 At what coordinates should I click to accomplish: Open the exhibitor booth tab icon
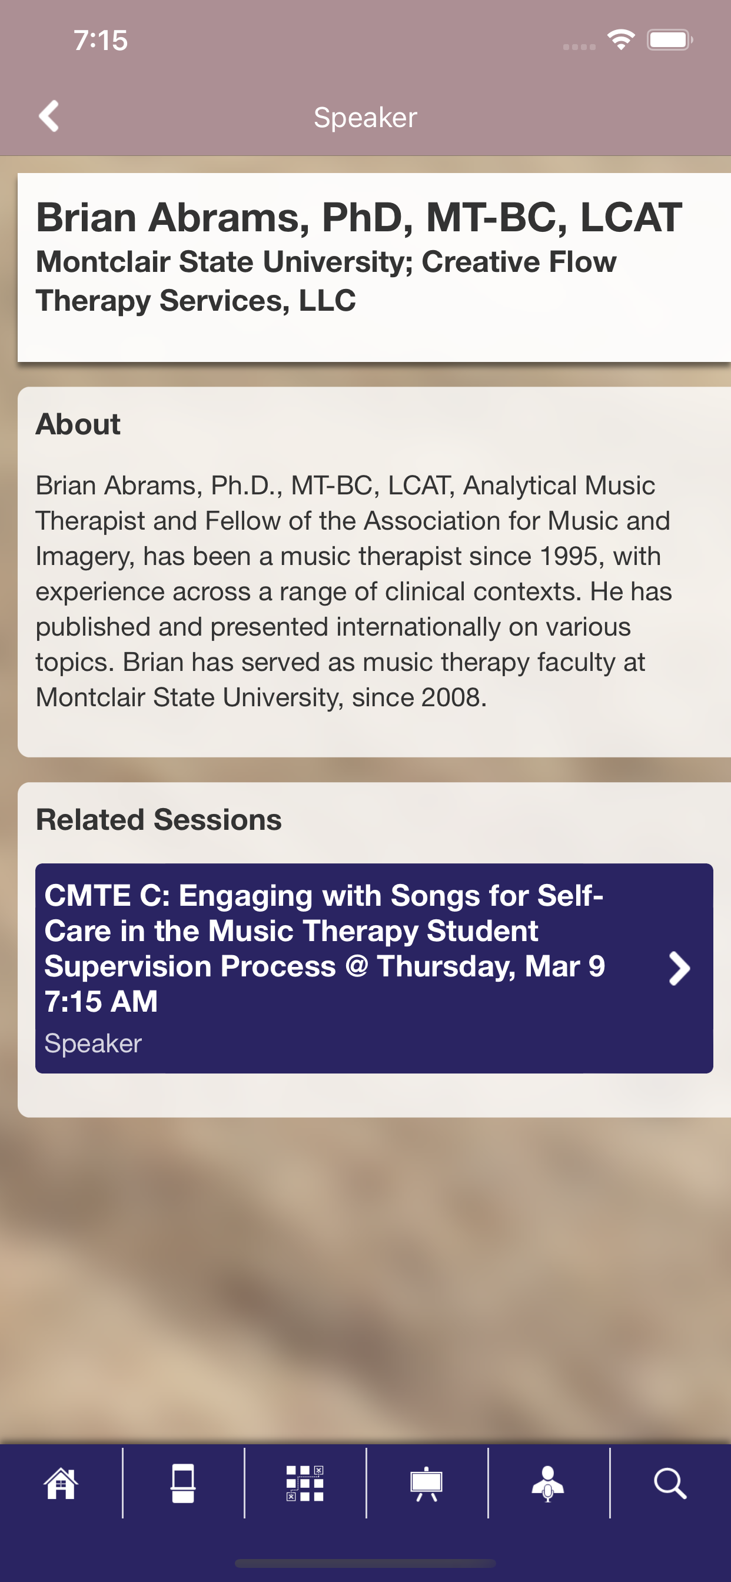coord(183,1484)
